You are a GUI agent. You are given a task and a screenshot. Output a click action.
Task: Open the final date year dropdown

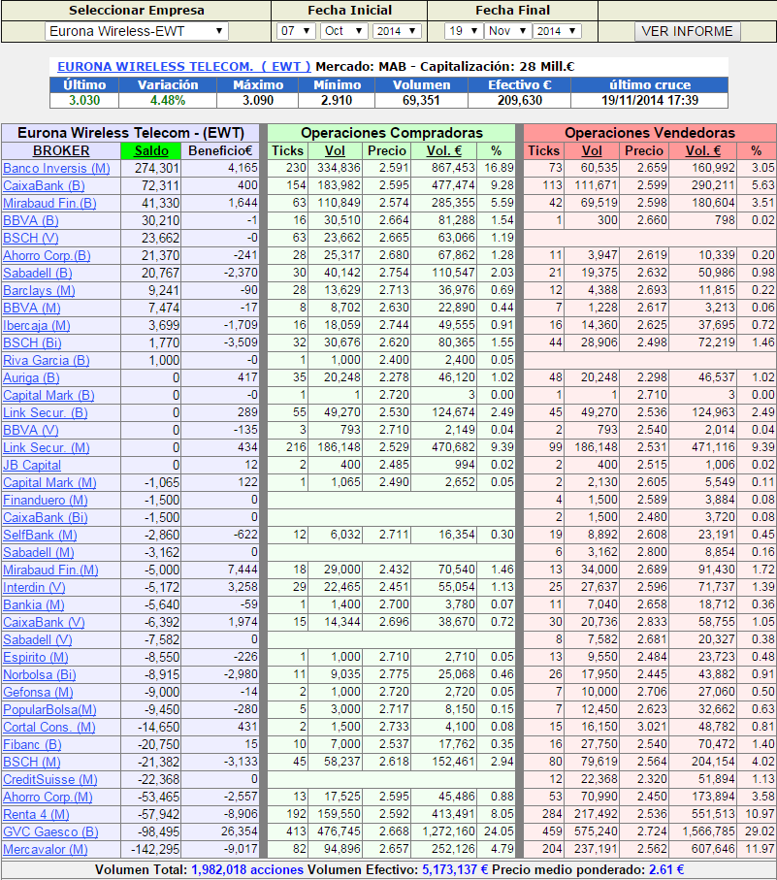[557, 31]
